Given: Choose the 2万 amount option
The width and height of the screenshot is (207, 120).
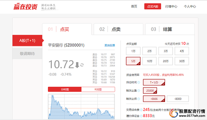Looking at the screenshot, I should 149,51.
